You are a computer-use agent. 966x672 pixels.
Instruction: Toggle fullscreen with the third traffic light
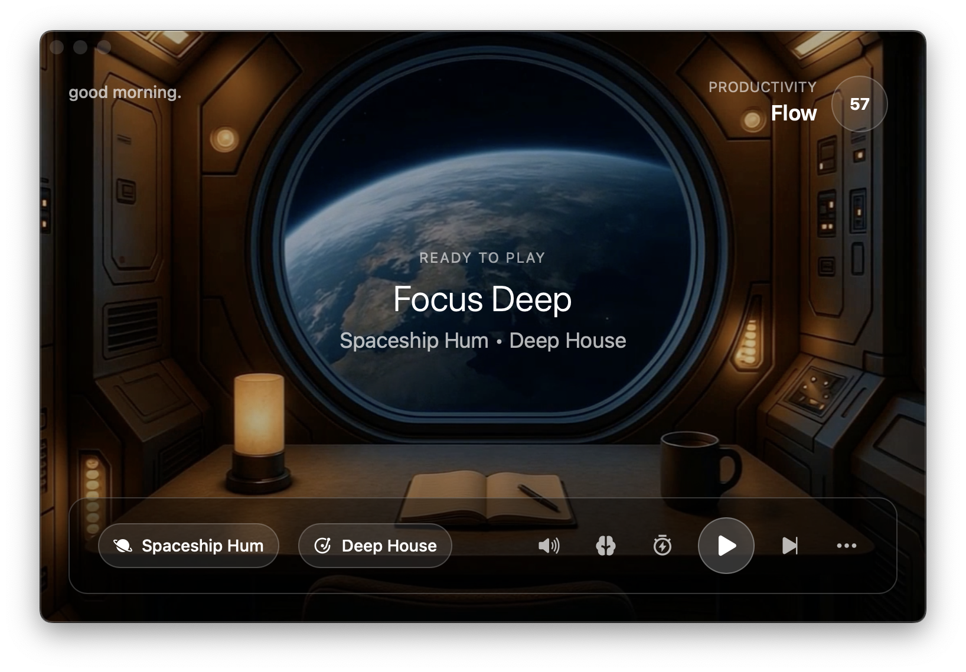coord(104,47)
